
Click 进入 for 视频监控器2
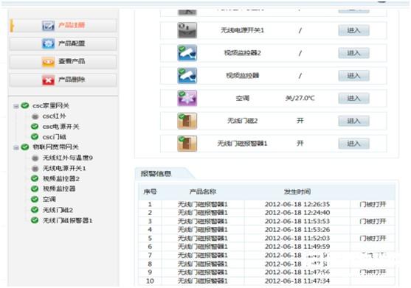point(353,53)
